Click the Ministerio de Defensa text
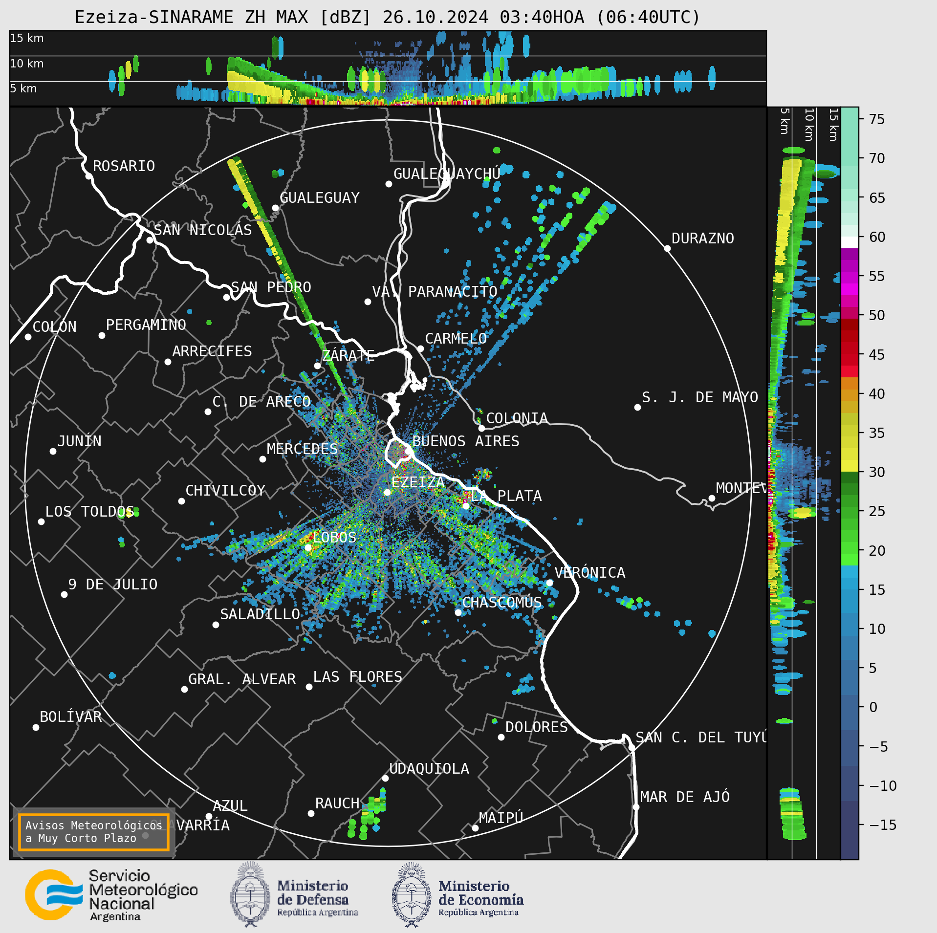937x933 pixels. point(317,898)
